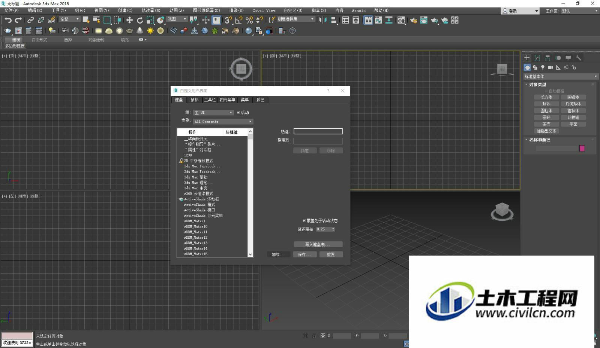Switch to the 颜色 tab
The height and width of the screenshot is (348, 600).
pos(260,100)
